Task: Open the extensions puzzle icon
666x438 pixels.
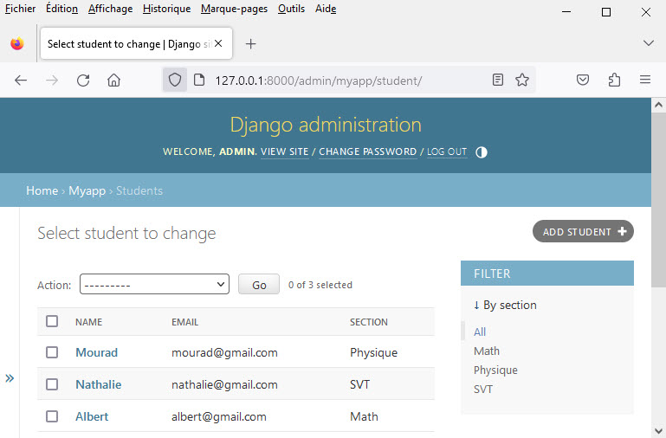Action: 614,80
